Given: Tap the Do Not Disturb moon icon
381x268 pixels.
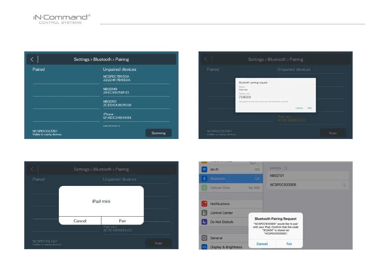Looking at the screenshot, I should pos(204,222).
